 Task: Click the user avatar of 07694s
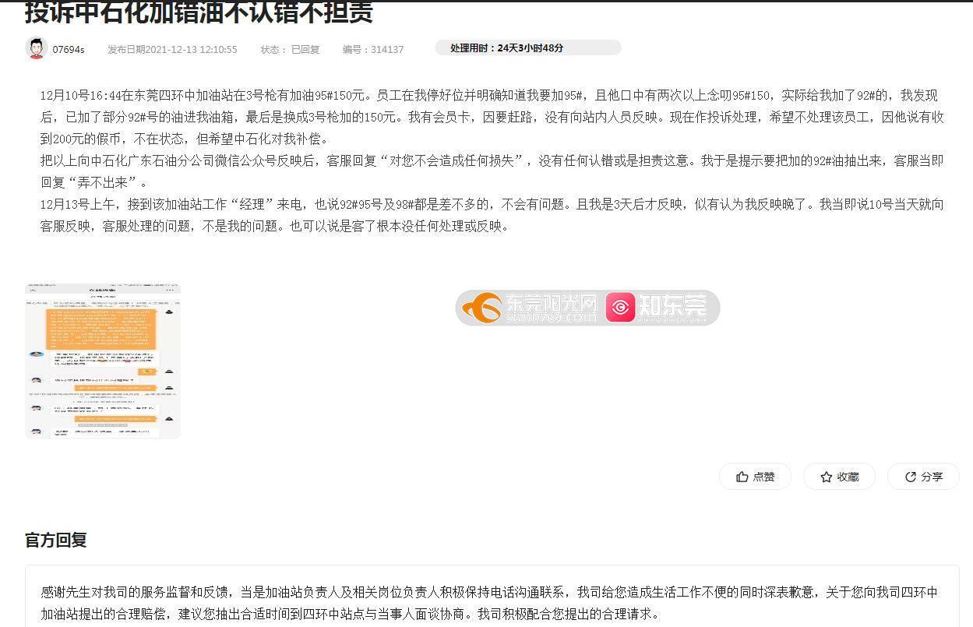pos(36,48)
